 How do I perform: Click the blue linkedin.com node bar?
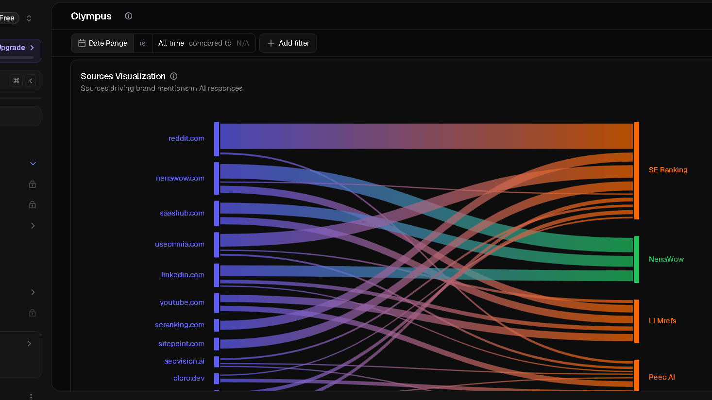(217, 275)
